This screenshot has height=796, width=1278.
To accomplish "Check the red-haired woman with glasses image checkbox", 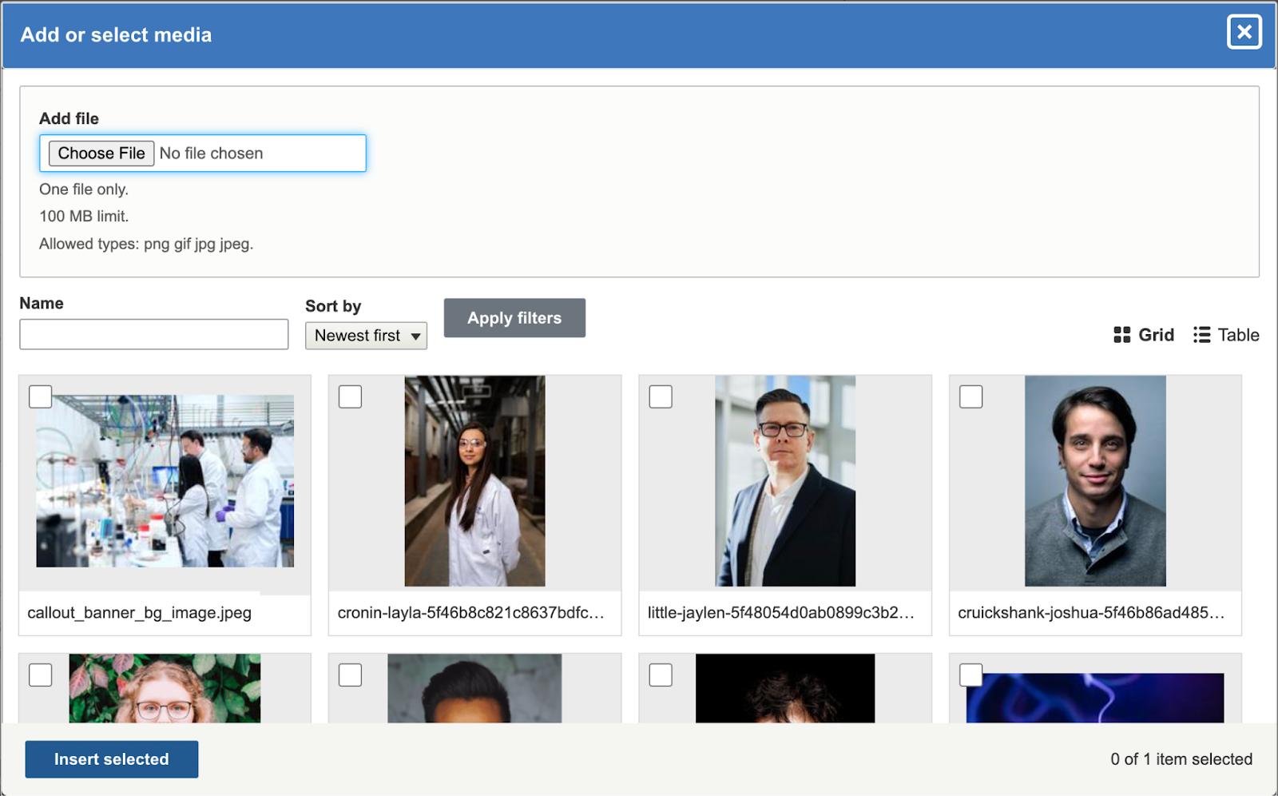I will pyautogui.click(x=41, y=675).
